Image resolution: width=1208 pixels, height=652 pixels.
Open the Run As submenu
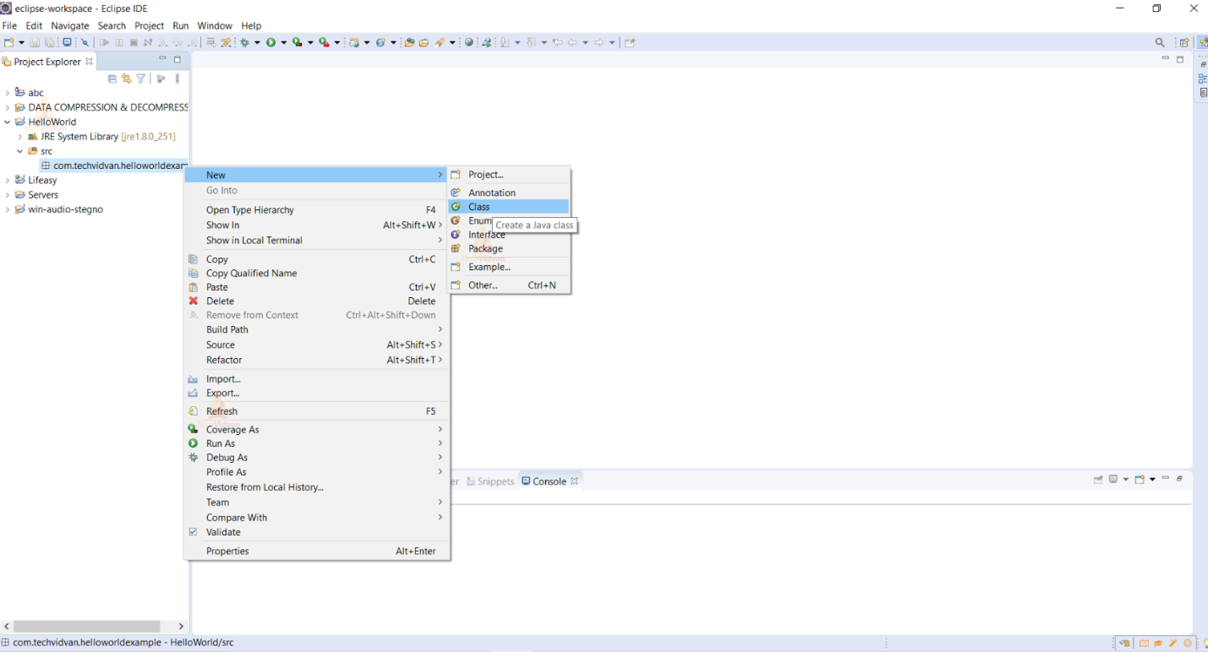[317, 443]
